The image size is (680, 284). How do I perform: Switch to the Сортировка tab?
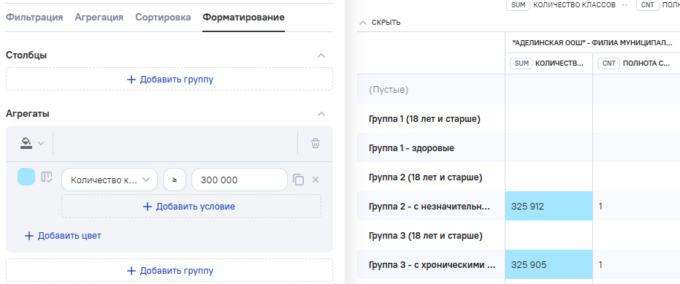click(x=163, y=18)
